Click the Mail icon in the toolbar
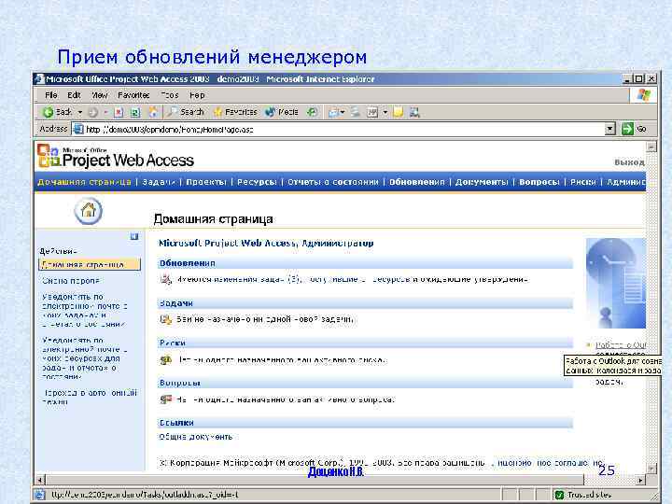The height and width of the screenshot is (504, 672). click(x=333, y=112)
